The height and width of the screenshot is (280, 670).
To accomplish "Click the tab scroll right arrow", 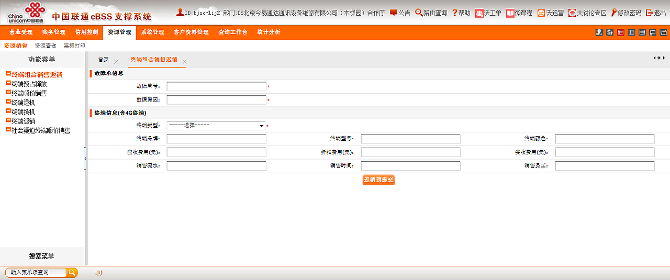I will [664, 58].
